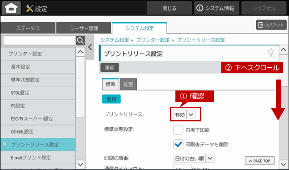Toggle 印刷後データを削除 checkbox
The height and width of the screenshot is (170, 289).
(x=178, y=144)
